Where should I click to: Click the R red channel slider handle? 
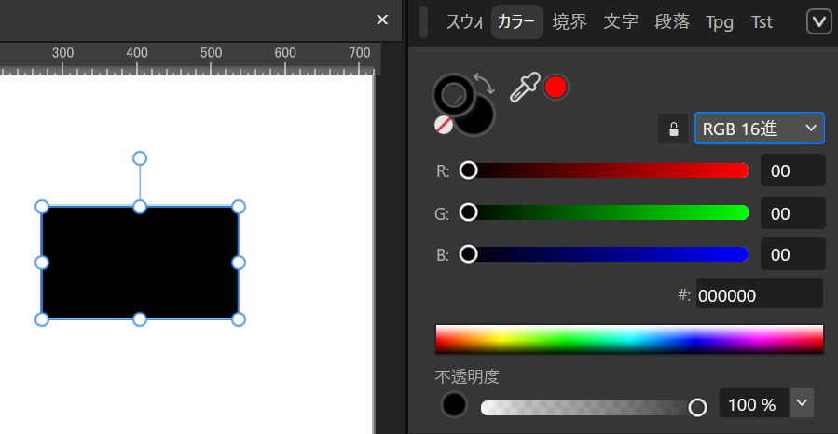(468, 170)
